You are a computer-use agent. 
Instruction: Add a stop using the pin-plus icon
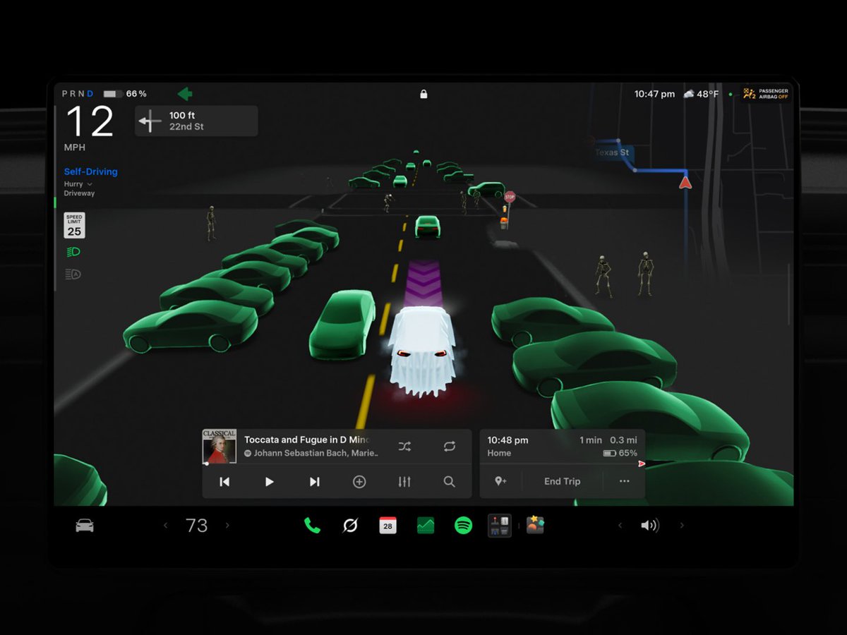(x=500, y=481)
